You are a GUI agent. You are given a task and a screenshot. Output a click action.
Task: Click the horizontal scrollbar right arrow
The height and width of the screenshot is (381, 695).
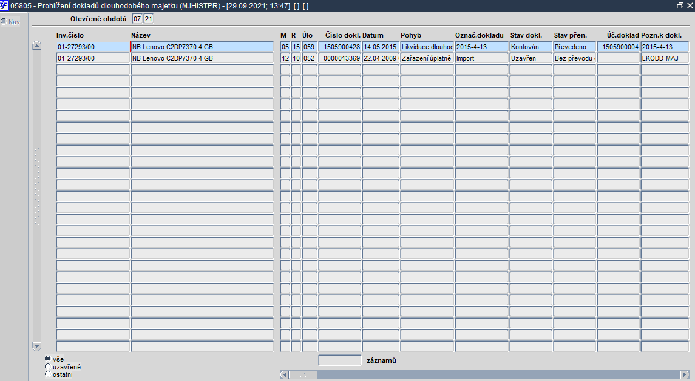tap(685, 375)
